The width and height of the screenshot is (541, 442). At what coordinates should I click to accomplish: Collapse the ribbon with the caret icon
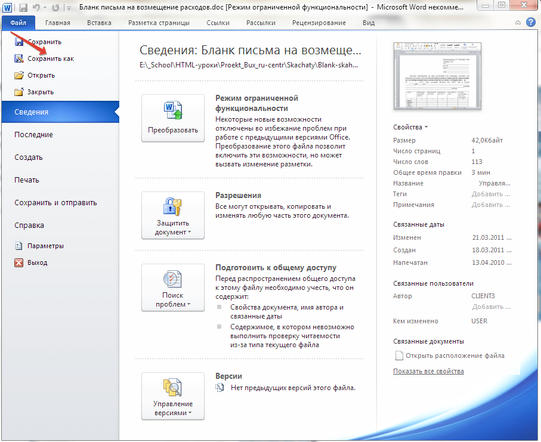[x=518, y=23]
